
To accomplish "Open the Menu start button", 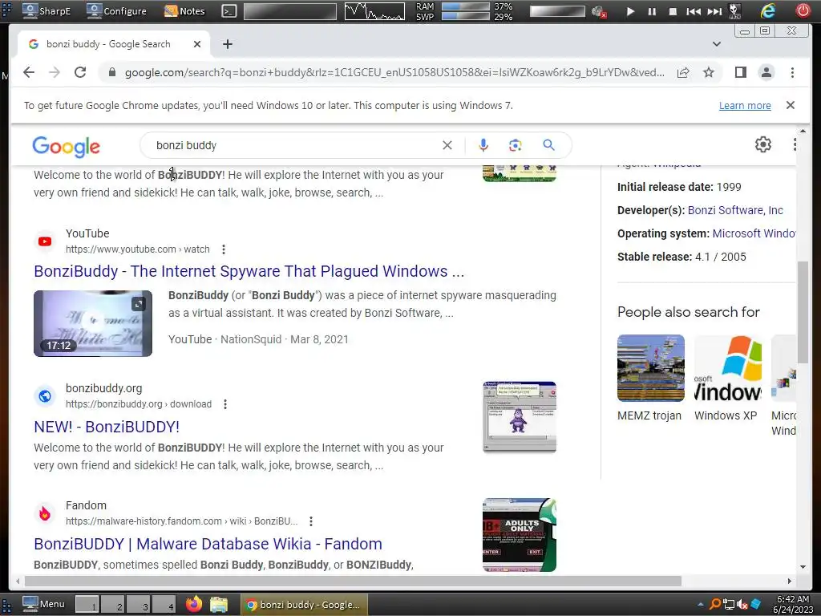I will click(x=43, y=605).
